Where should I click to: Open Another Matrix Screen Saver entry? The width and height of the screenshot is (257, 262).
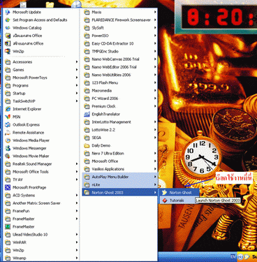pos(41,203)
